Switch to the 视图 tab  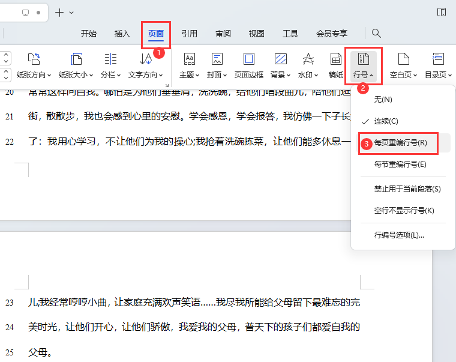click(257, 34)
